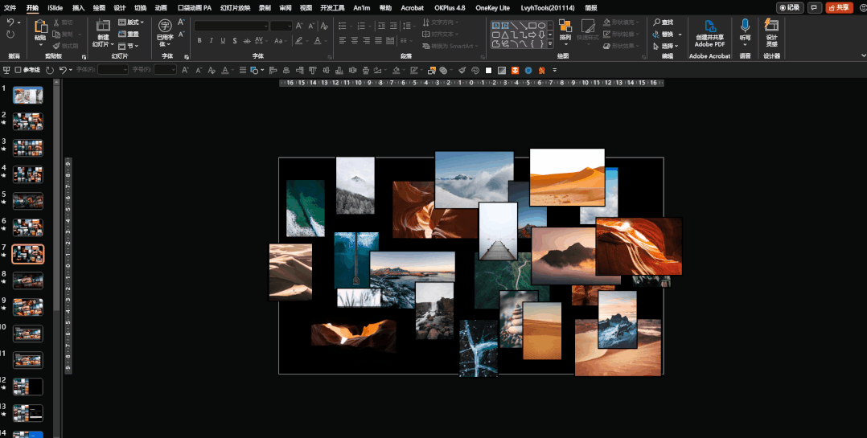The width and height of the screenshot is (867, 438).
Task: Toggle Underline formatting
Action: pos(223,40)
